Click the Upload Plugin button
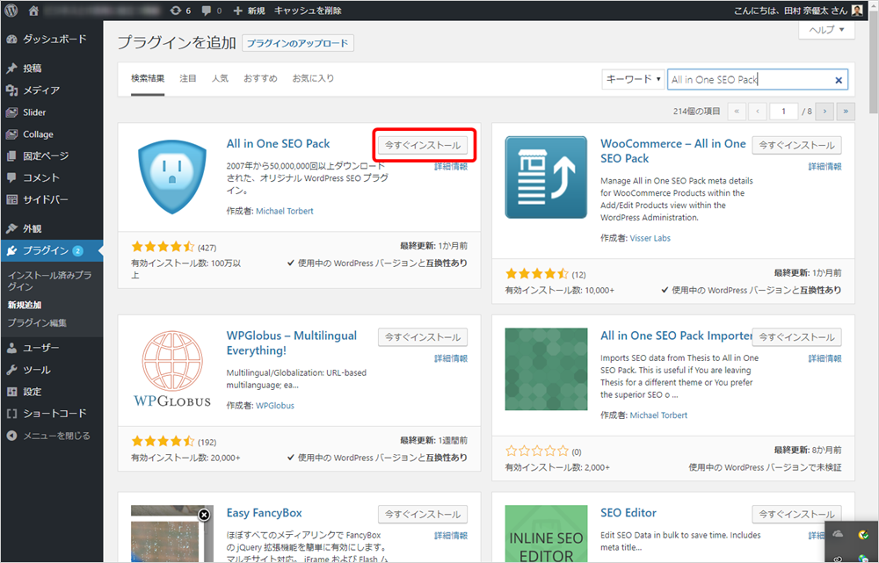Viewport: 879px width, 563px height. [298, 43]
